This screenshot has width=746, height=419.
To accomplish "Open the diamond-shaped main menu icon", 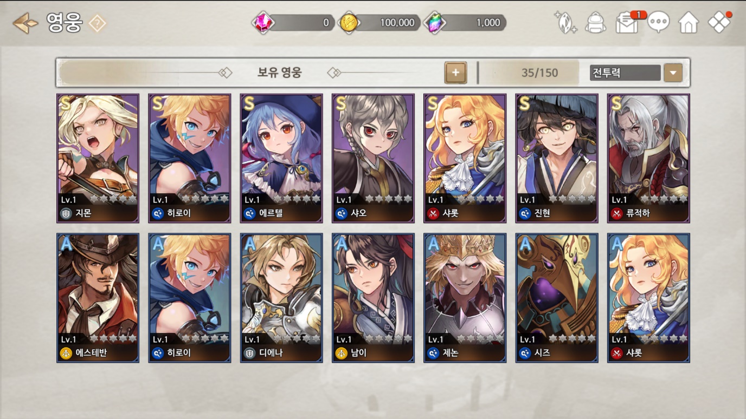I will point(720,23).
